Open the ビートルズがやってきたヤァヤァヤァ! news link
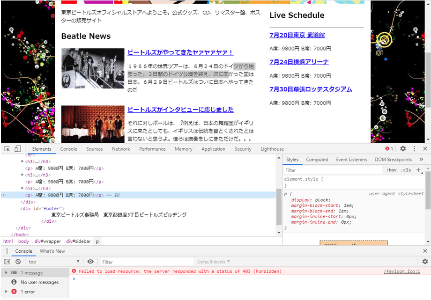431x300 pixels. 180,52
